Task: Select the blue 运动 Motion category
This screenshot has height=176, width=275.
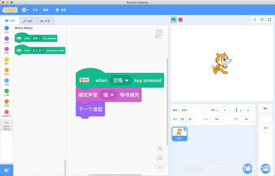Action: click(7, 30)
